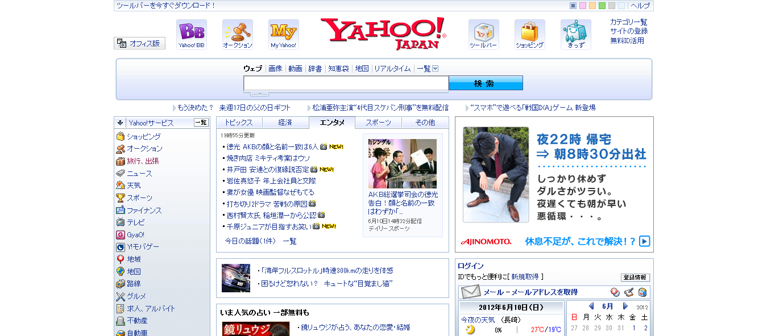The image size is (767, 336).
Task: Open the AKB election news thumbnail
Action: pos(403,163)
